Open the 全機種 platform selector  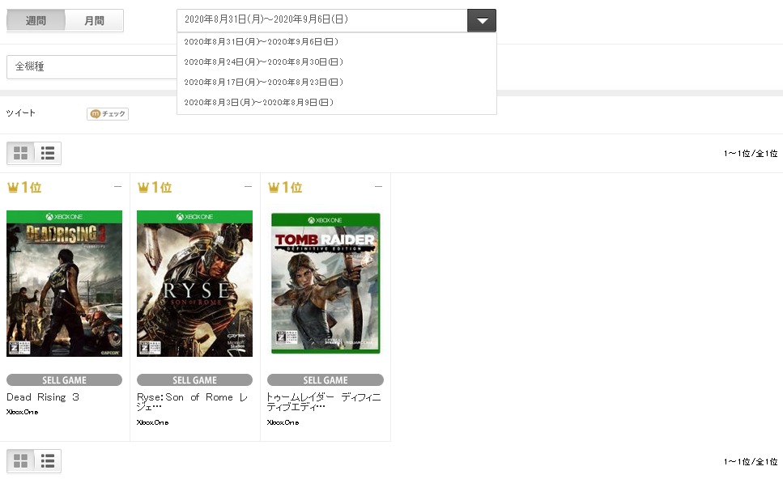pyautogui.click(x=91, y=67)
